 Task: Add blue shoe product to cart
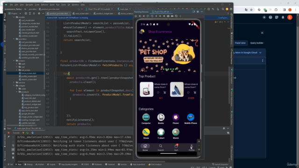[x=195, y=92]
